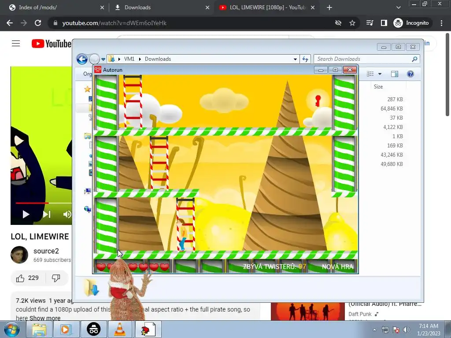Open Explorer help question mark icon
The height and width of the screenshot is (338, 451).
click(410, 74)
